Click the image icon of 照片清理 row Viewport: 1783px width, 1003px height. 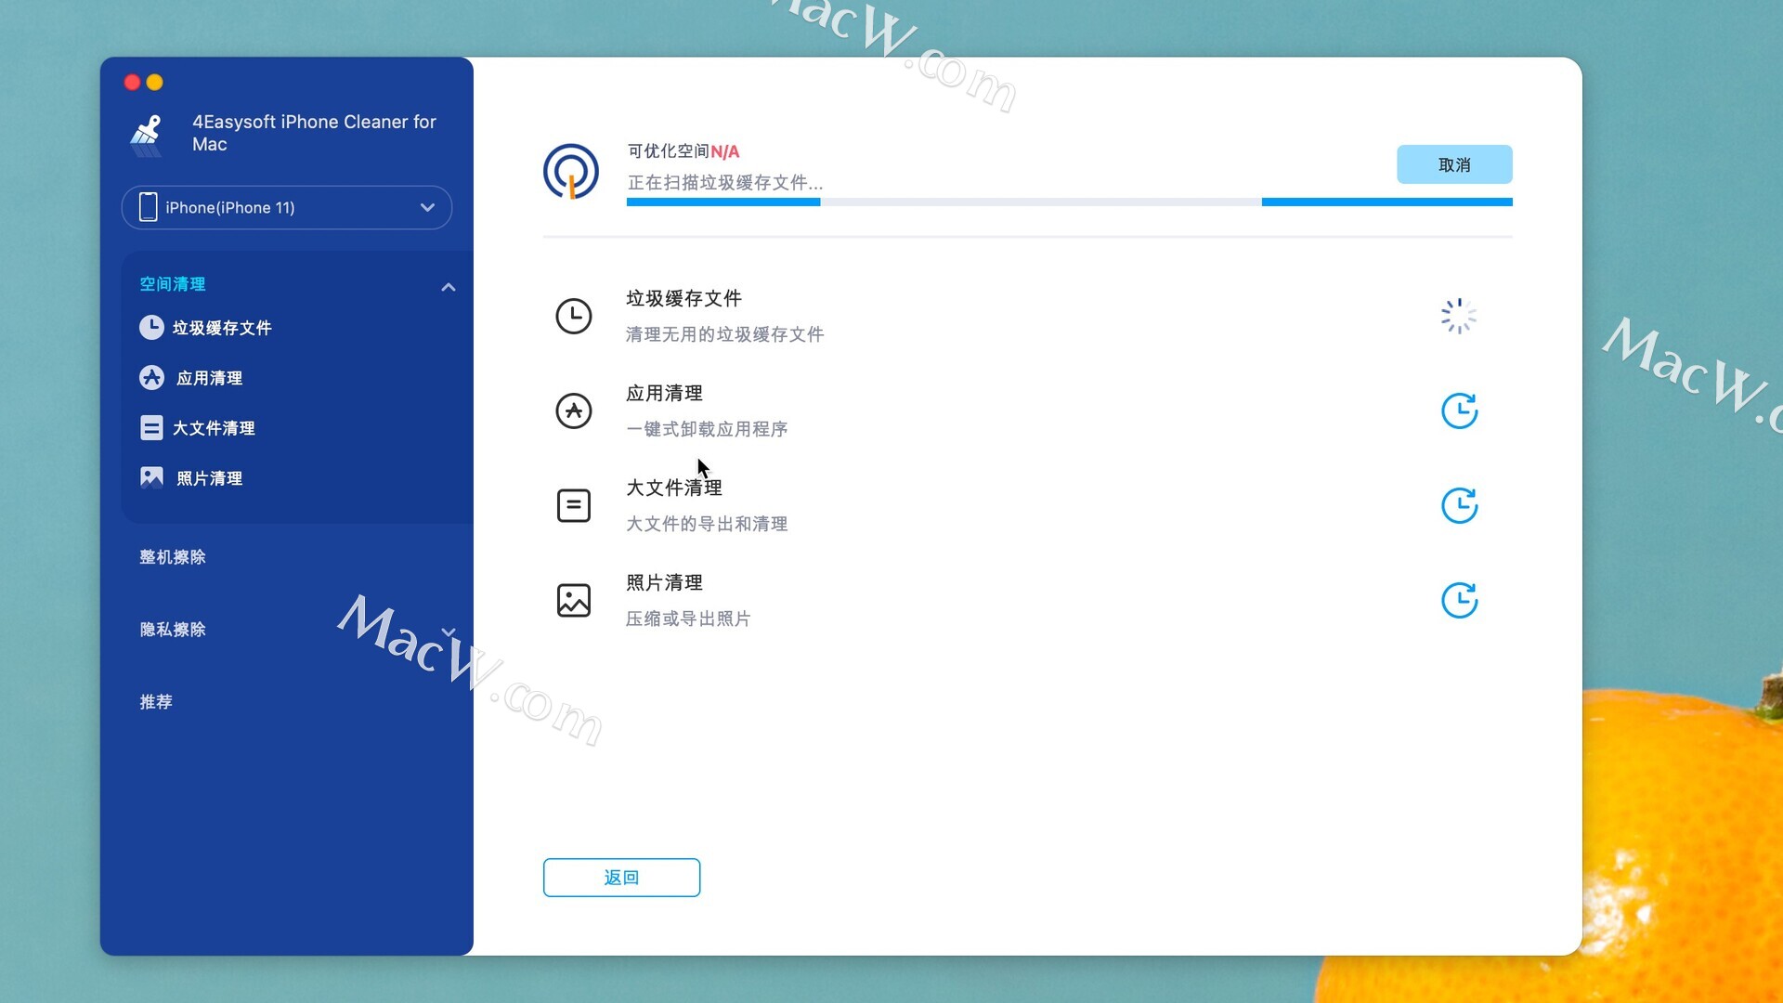click(574, 601)
